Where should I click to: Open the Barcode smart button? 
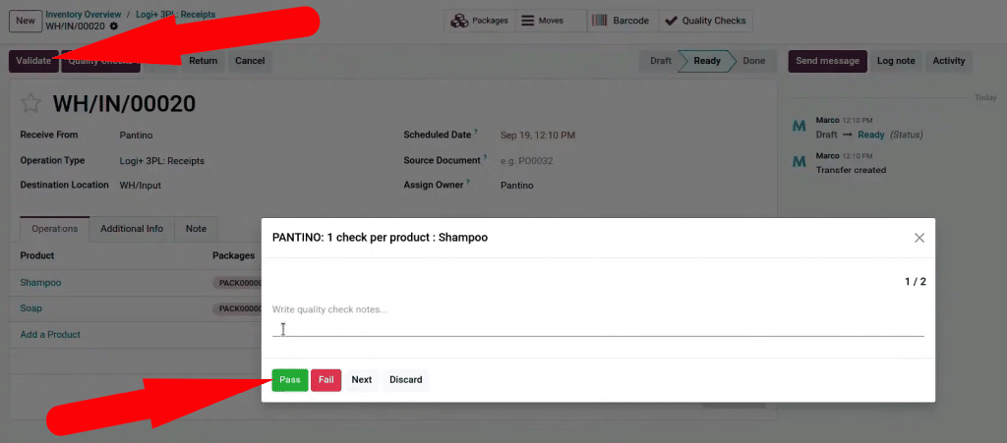click(621, 21)
